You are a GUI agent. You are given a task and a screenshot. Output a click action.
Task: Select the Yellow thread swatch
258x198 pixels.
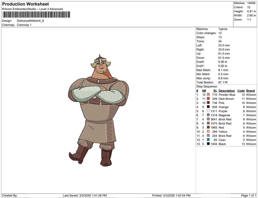point(208,131)
